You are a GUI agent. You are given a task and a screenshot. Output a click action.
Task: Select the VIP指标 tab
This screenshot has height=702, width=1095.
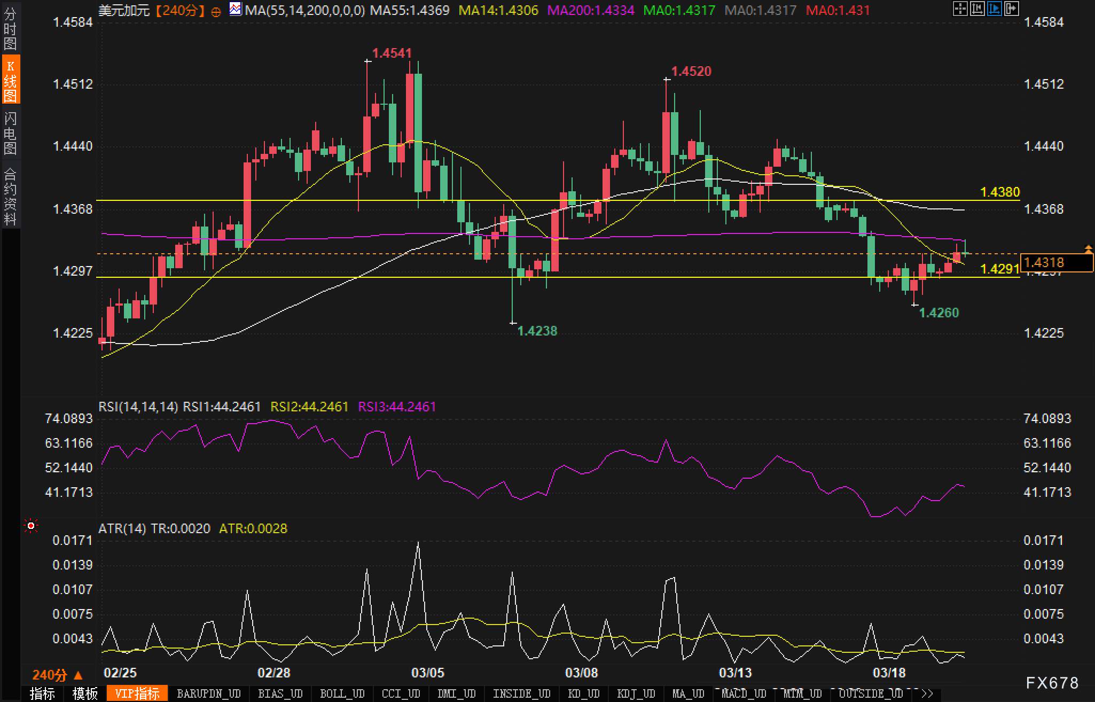(137, 693)
